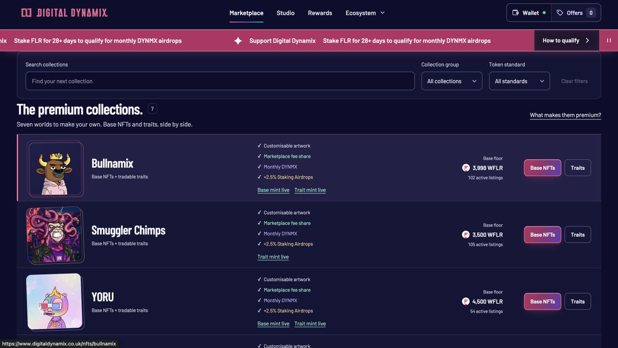Click the WFLR token icon for Bullnamix
The width and height of the screenshot is (618, 348).
click(x=466, y=168)
